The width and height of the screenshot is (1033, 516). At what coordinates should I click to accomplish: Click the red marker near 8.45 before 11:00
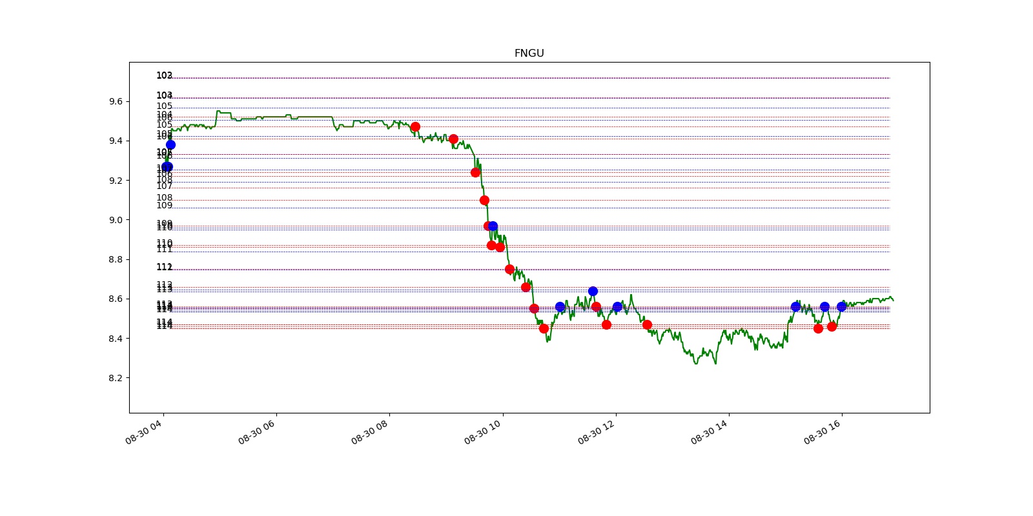(x=544, y=328)
